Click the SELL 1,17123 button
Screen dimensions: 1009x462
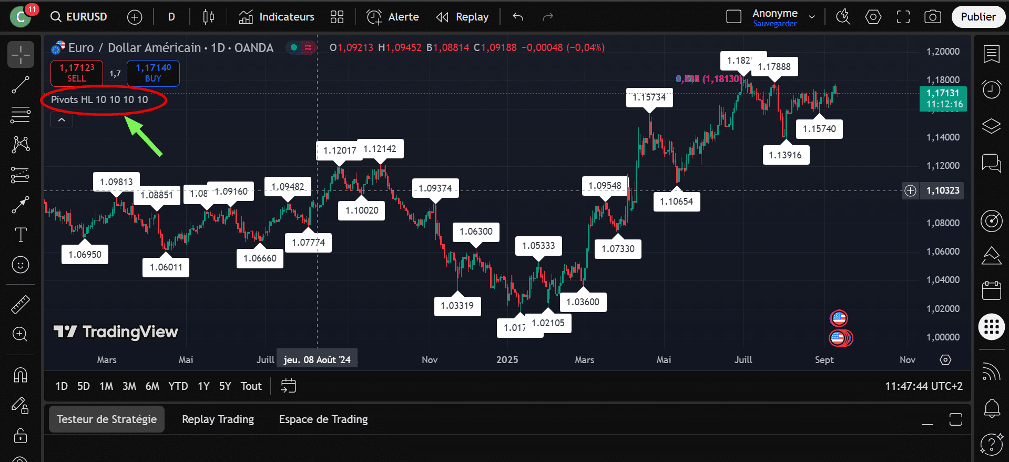click(77, 73)
